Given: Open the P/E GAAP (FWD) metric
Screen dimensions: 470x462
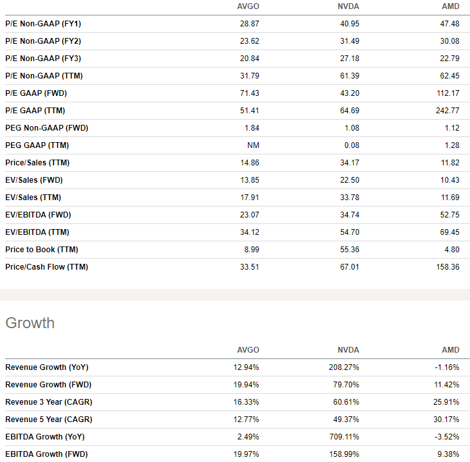Looking at the screenshot, I should [37, 93].
